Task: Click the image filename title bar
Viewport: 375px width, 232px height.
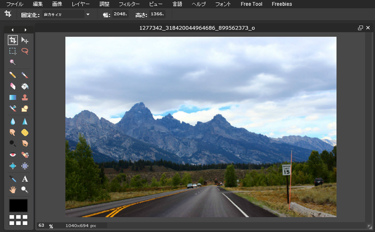Action: click(x=197, y=28)
